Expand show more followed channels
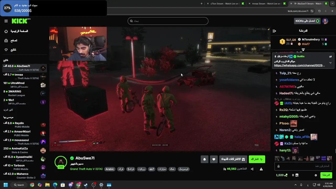 tap(8, 110)
